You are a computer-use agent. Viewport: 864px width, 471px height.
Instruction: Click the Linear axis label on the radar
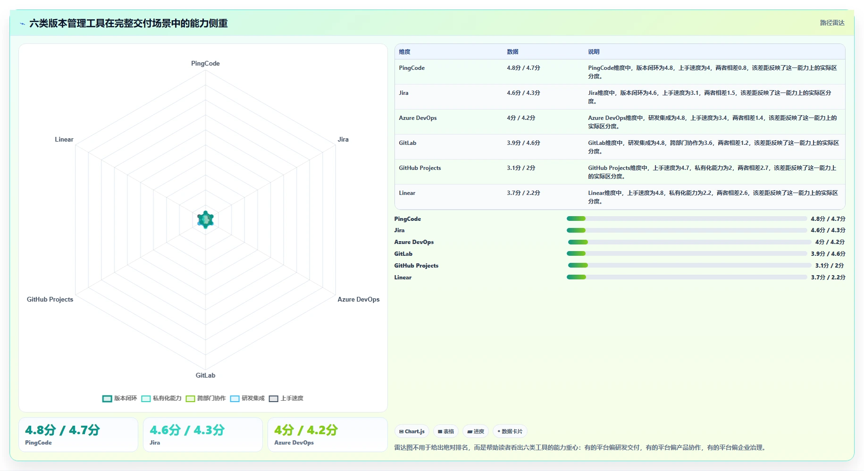pos(64,139)
